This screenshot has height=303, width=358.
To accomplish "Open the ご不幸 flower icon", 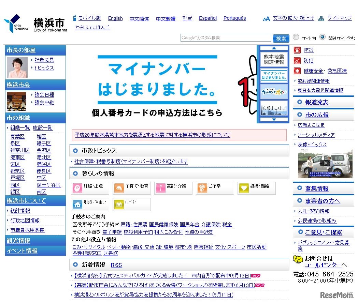I will coord(202,188).
